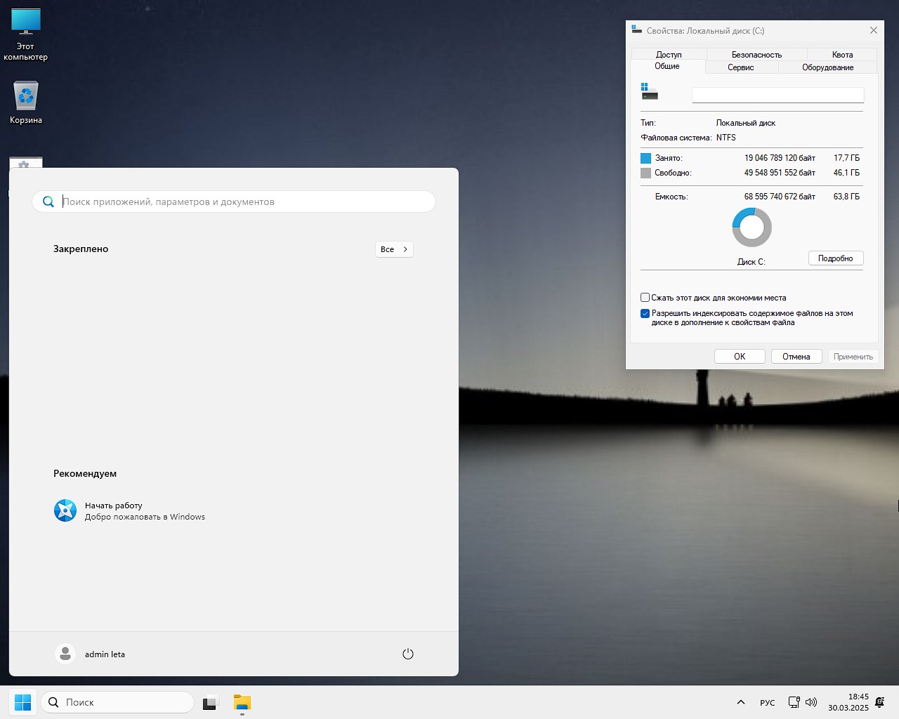Open 'Этот компьютер' desktop icon
The width and height of the screenshot is (899, 719).
pos(26,34)
